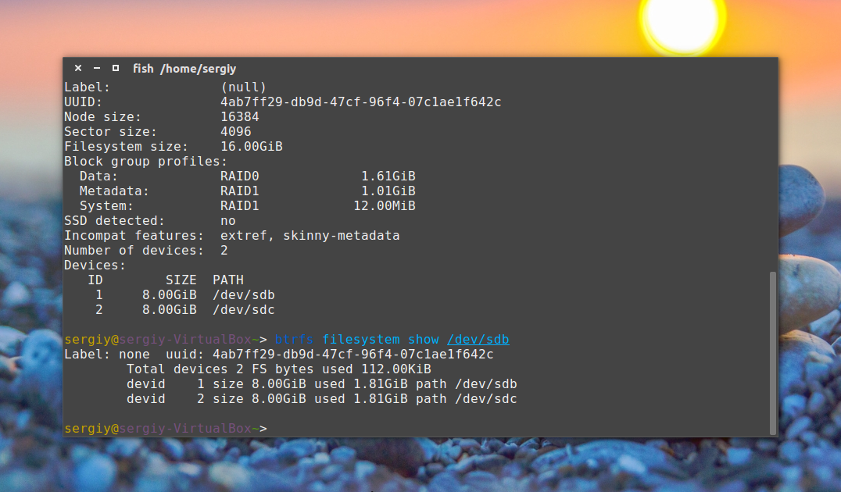This screenshot has height=492, width=841.
Task: Click 'extref, skinny-metadata' features text
Action: click(x=310, y=235)
